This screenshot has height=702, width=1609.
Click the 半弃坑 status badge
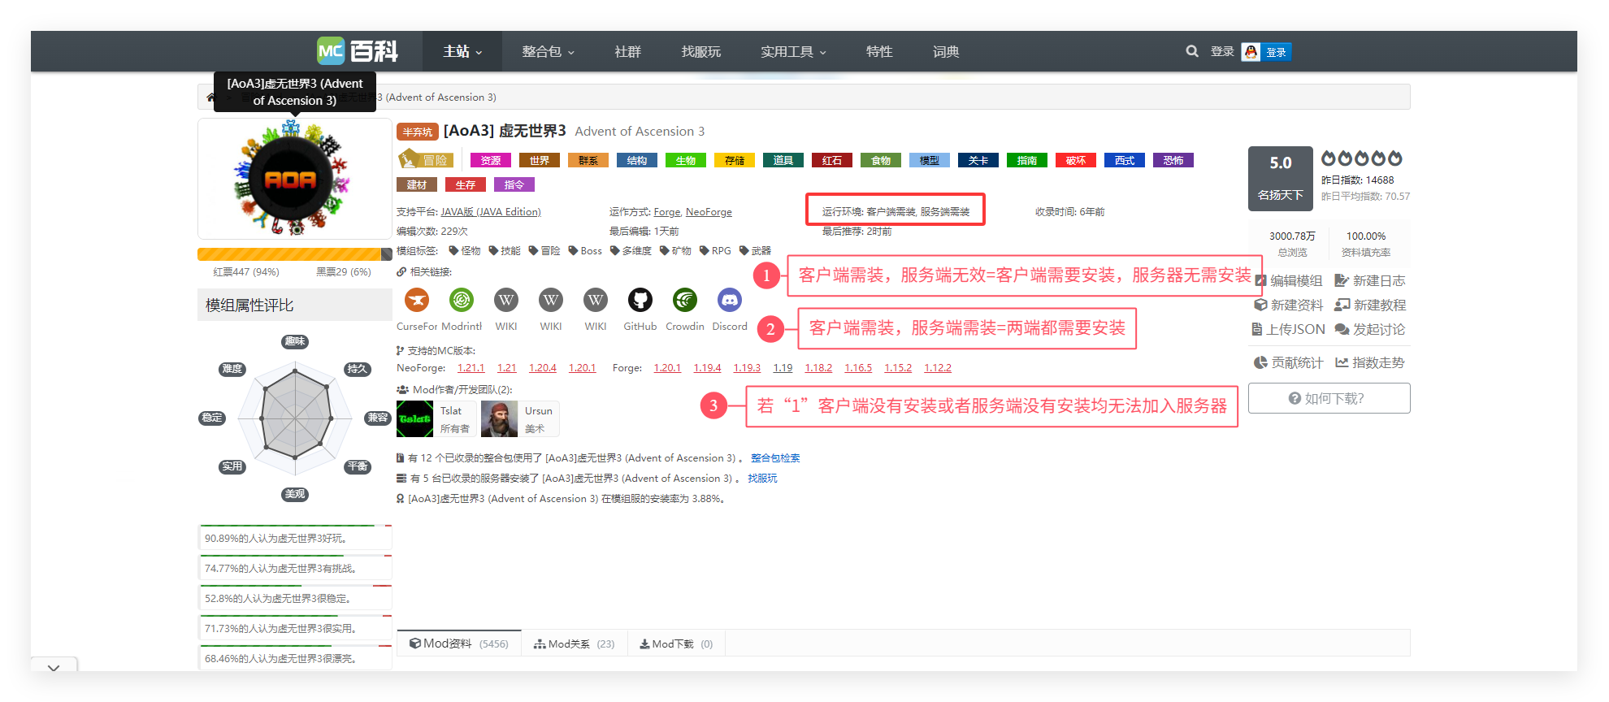tap(418, 132)
